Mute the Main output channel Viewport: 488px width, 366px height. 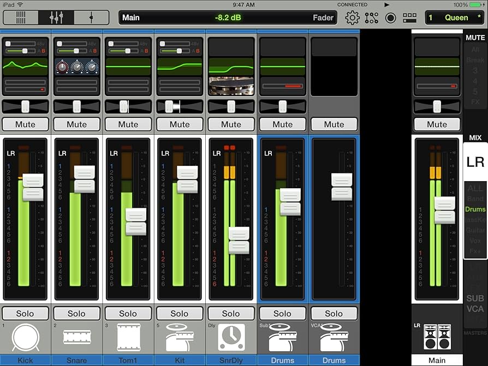pos(437,124)
